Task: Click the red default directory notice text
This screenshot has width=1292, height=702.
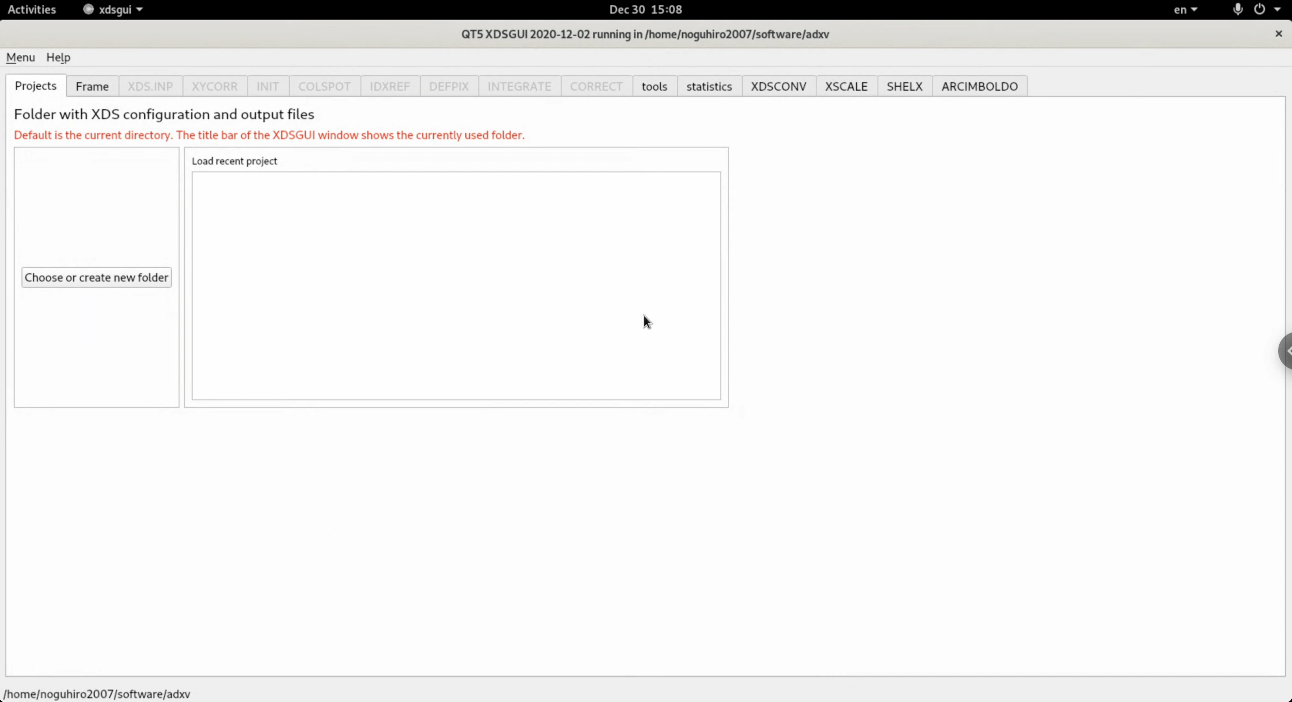Action: click(270, 135)
